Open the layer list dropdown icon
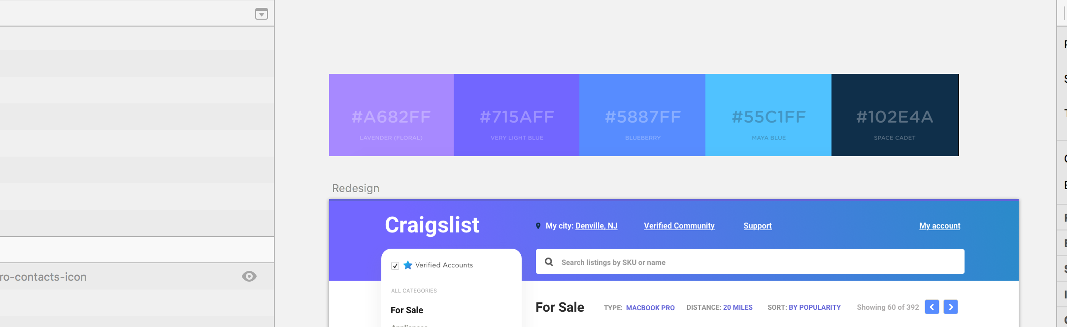1067x327 pixels. point(262,14)
